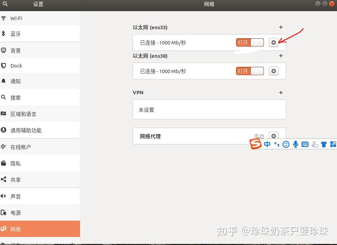Click the VPN section heading
Image resolution: width=337 pixels, height=245 pixels.
click(x=138, y=93)
